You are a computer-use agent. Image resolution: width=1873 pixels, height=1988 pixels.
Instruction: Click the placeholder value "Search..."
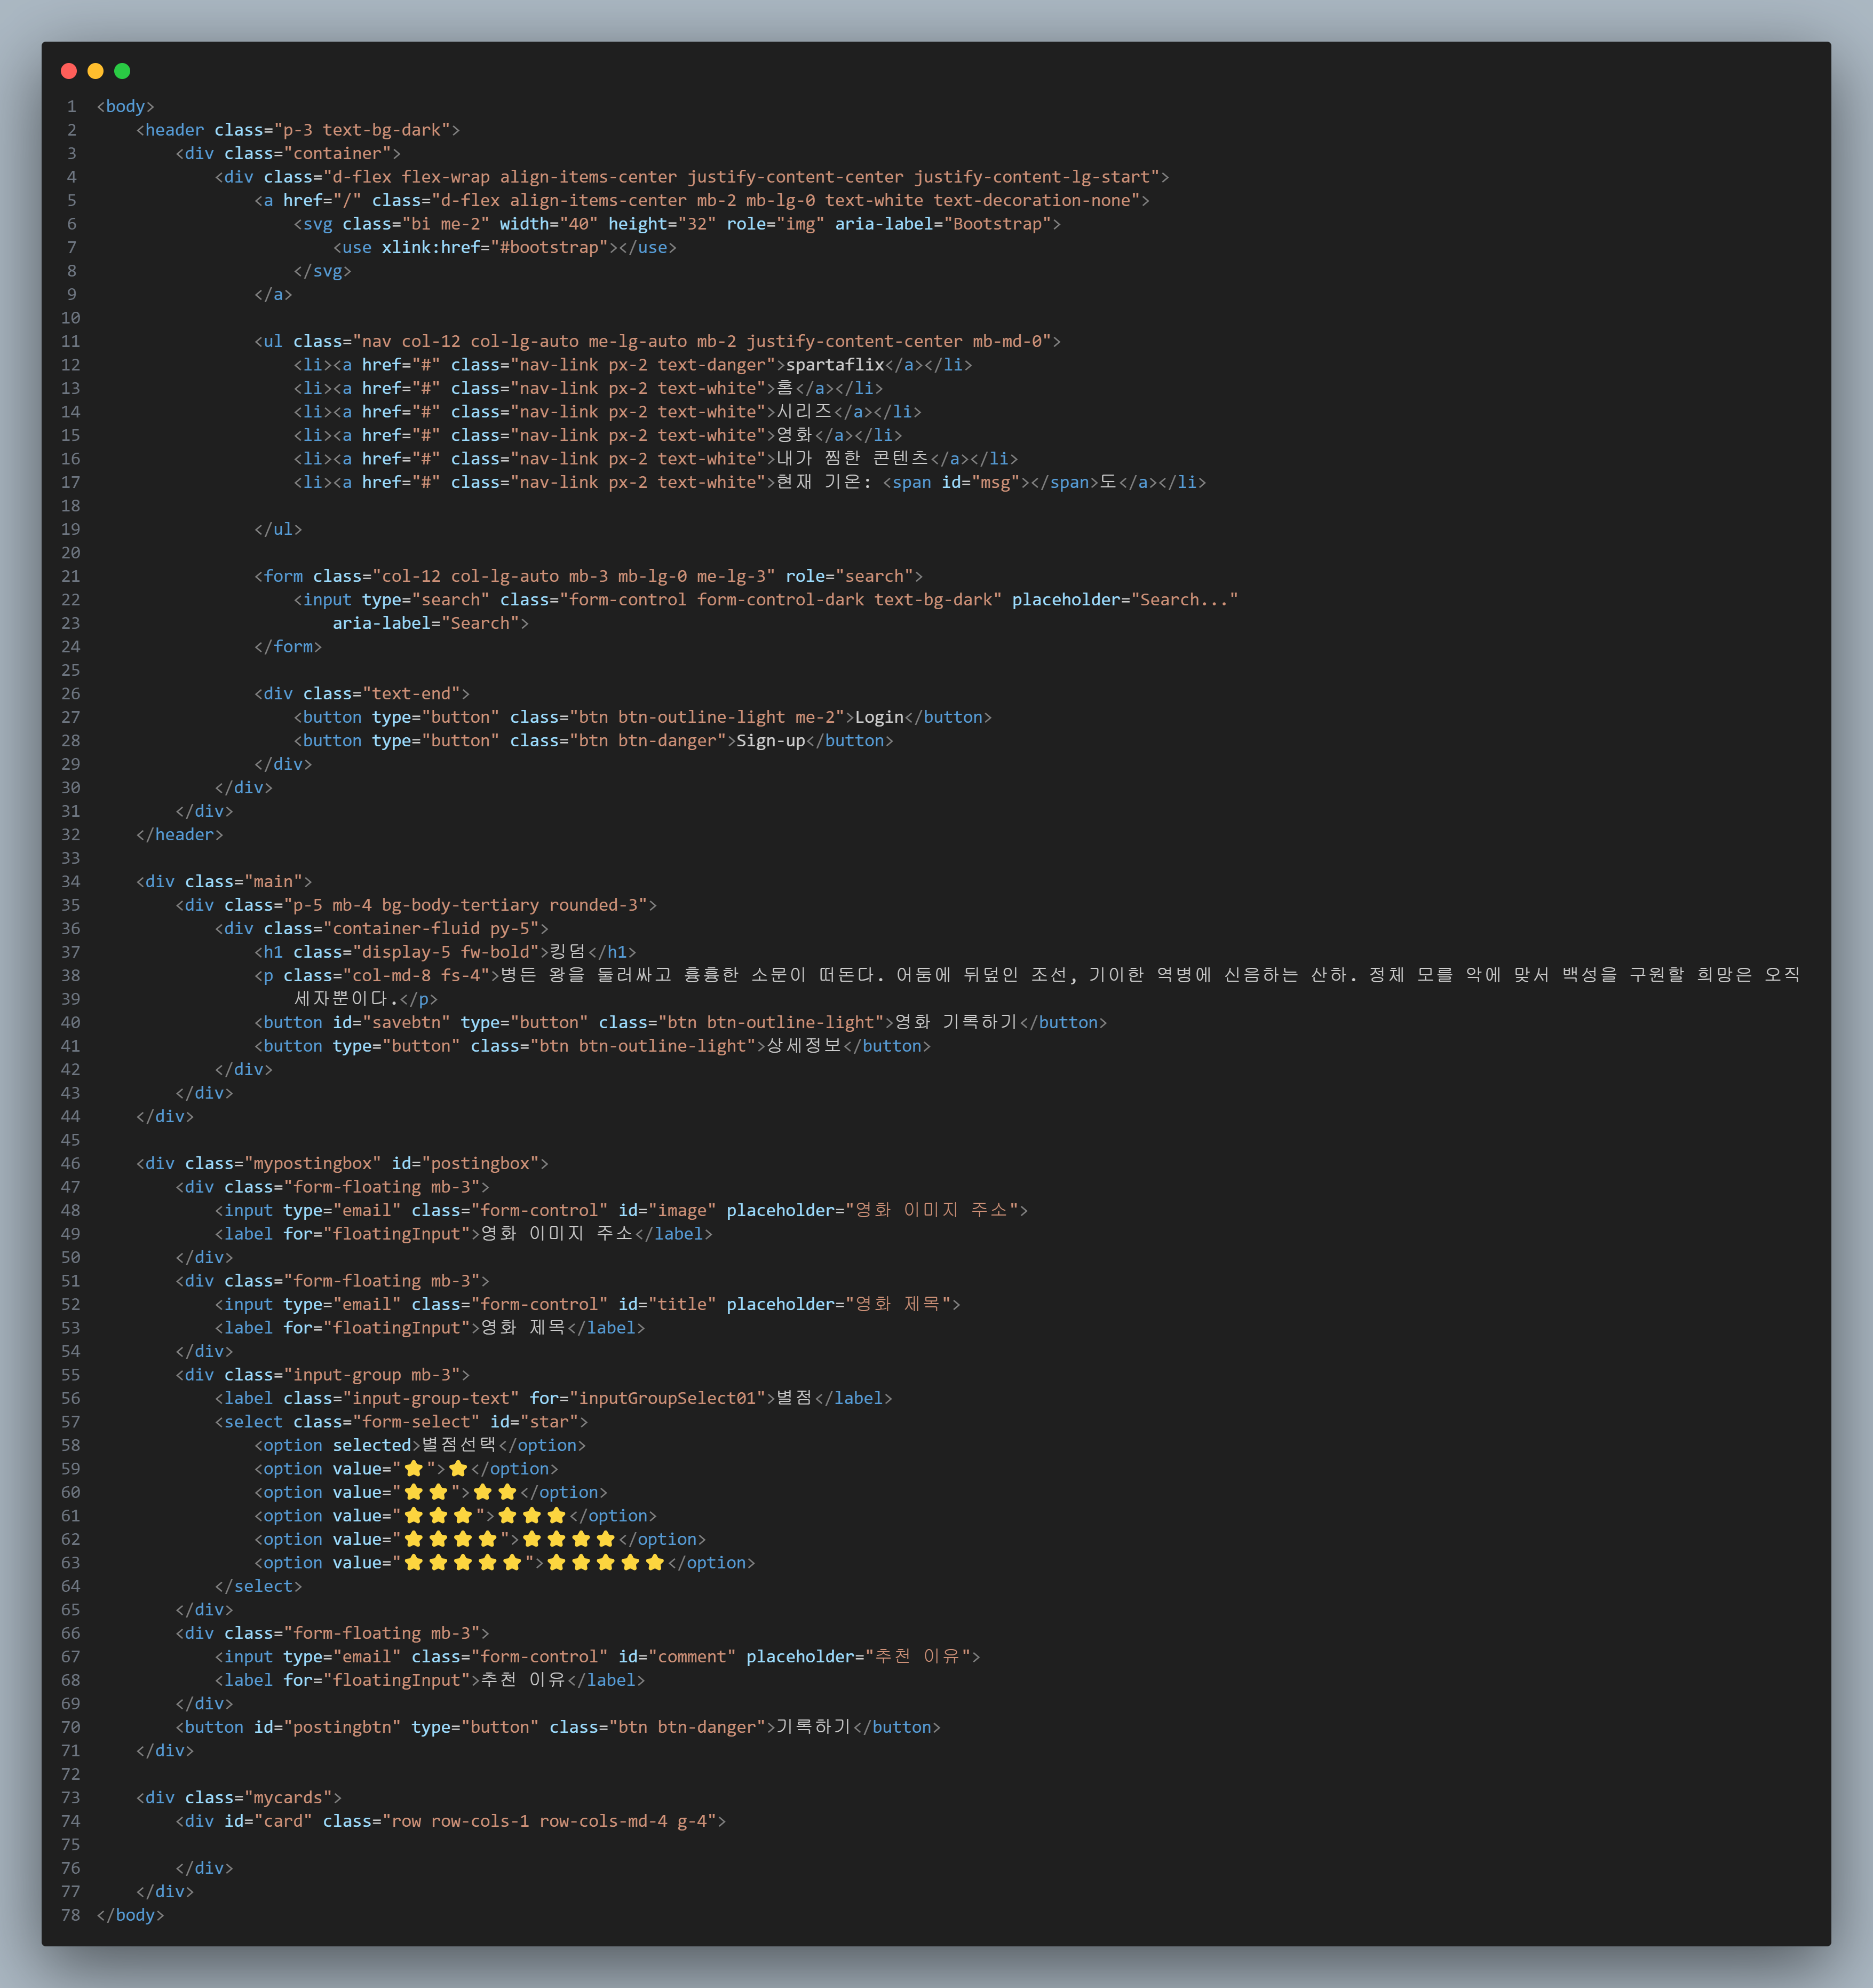pyautogui.click(x=1184, y=600)
